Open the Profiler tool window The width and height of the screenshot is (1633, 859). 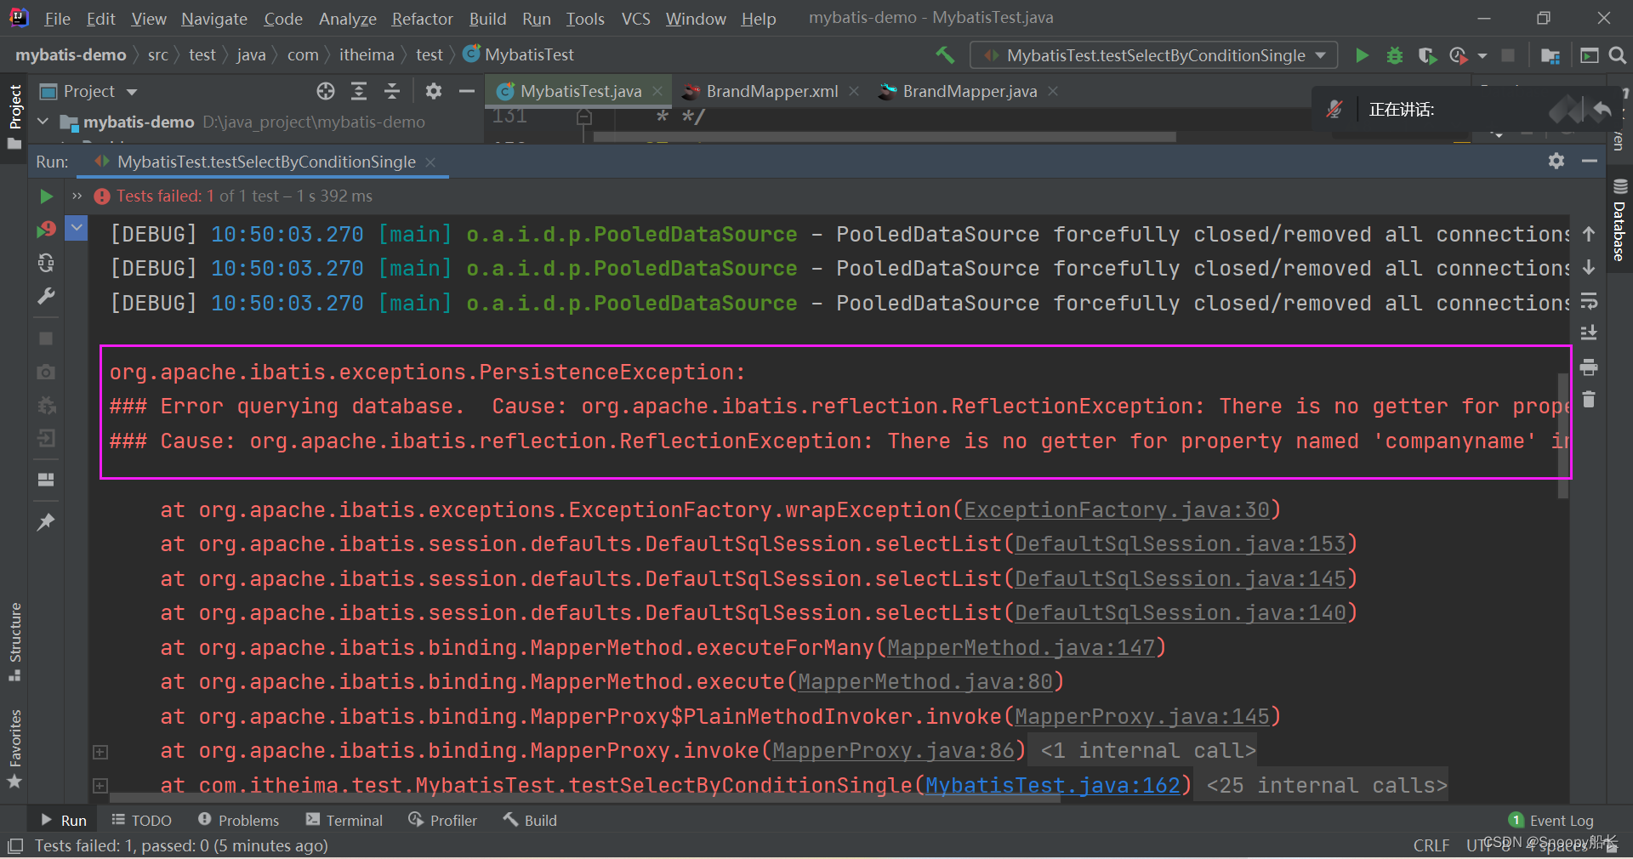442,820
